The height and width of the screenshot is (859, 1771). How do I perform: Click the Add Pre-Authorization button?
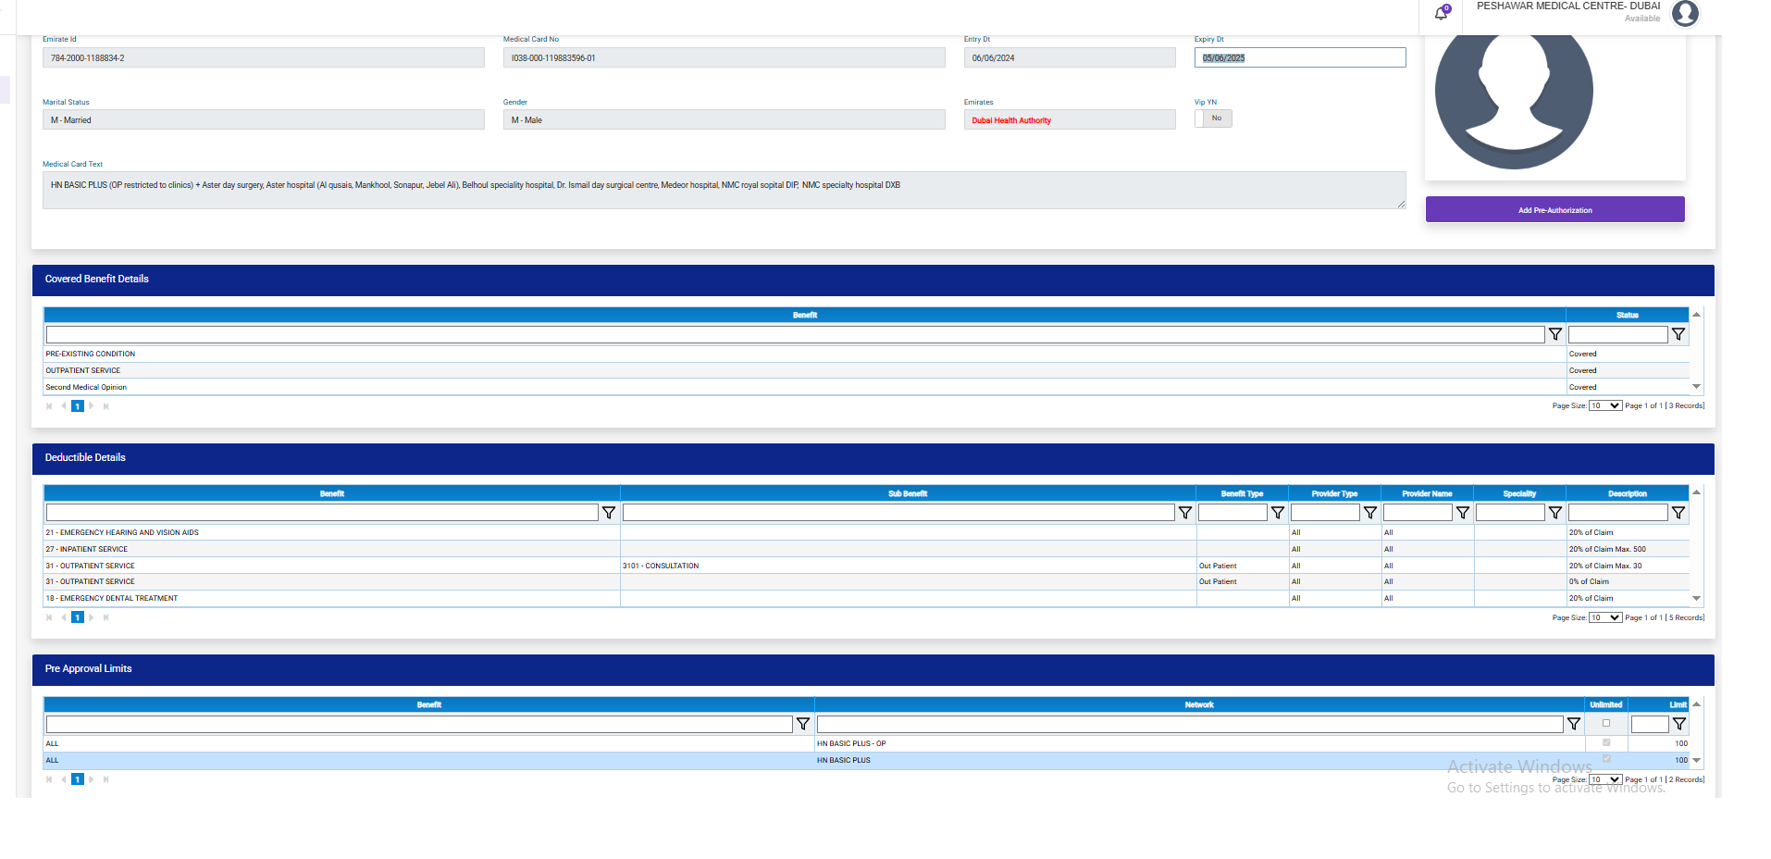click(x=1554, y=210)
